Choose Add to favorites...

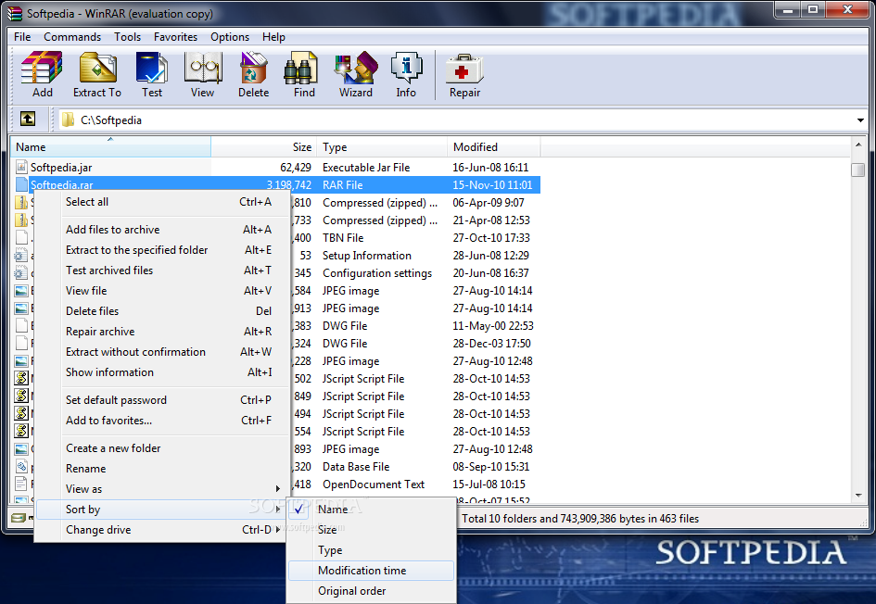click(x=162, y=421)
